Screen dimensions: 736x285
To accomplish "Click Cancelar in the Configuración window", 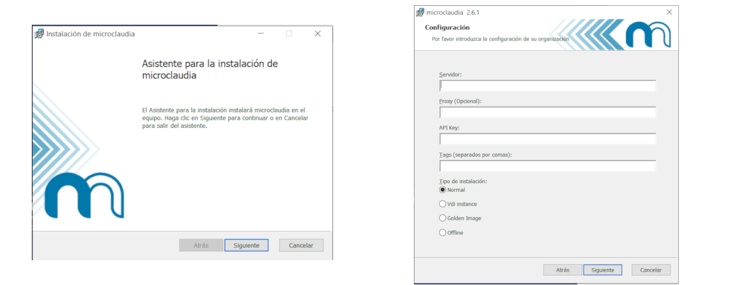I will (651, 270).
